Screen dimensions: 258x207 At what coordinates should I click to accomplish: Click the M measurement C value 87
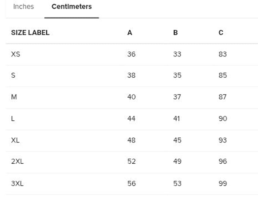coord(222,97)
